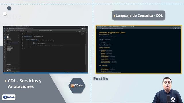Open the VH_Currencies endpoint link
Screen dimensions: 184x103
[105, 60]
